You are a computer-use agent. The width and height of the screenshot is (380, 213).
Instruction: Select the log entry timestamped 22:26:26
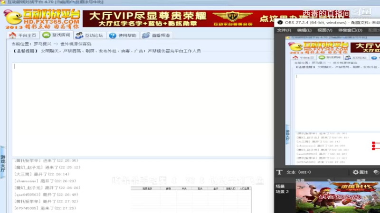(x=47, y=187)
